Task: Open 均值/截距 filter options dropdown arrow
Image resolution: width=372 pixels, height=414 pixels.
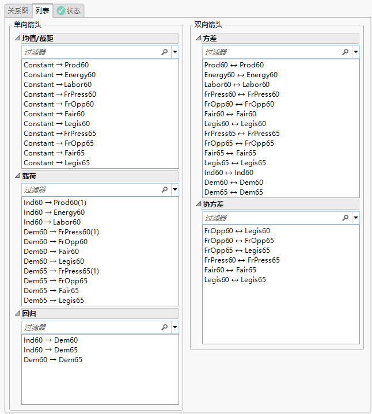Action: (174, 52)
